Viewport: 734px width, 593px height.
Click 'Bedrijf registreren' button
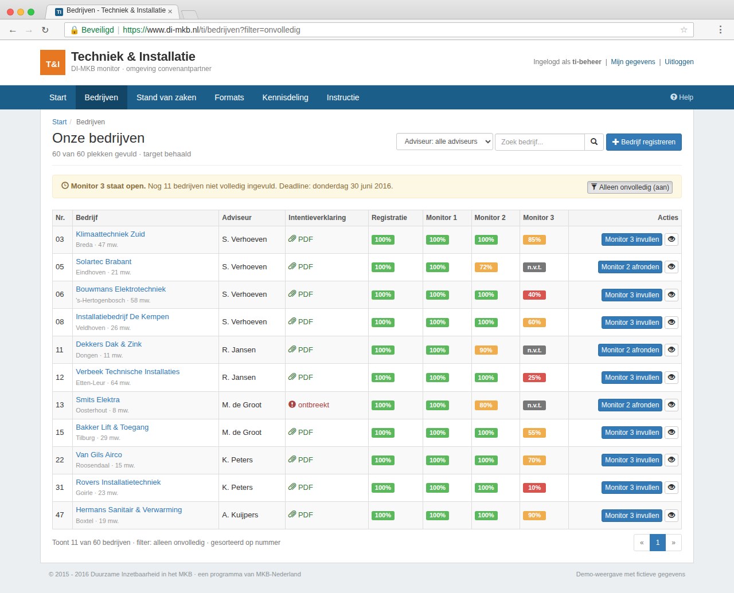tap(644, 142)
